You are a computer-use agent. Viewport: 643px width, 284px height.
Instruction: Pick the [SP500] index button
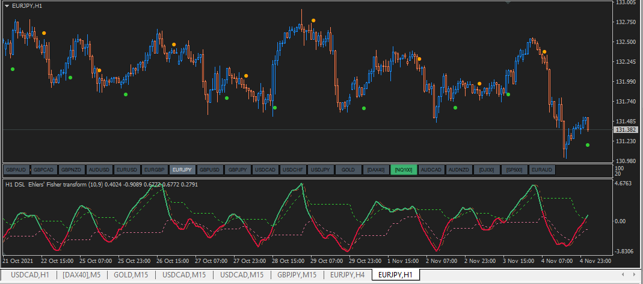coord(514,170)
